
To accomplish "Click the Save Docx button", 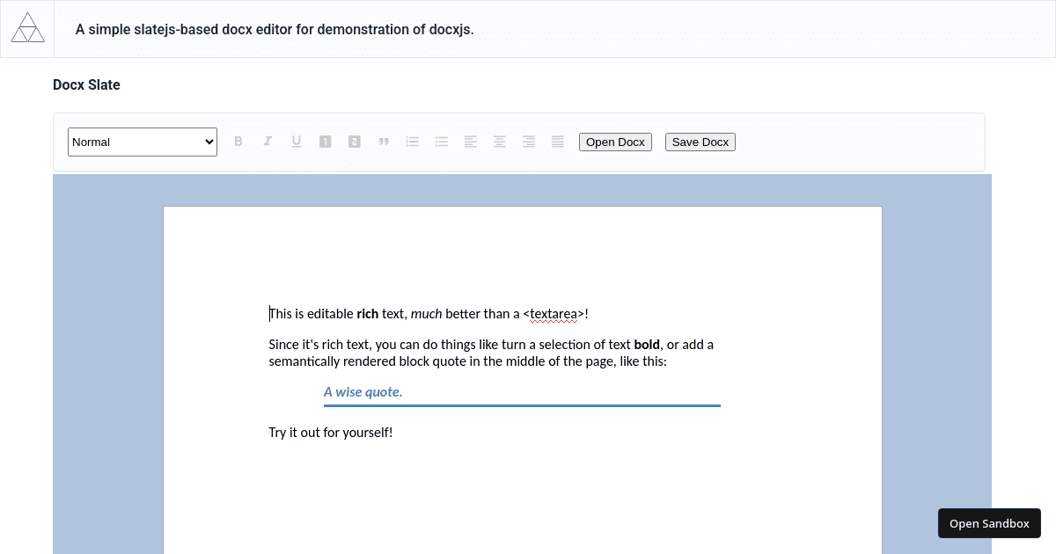I will click(x=700, y=142).
